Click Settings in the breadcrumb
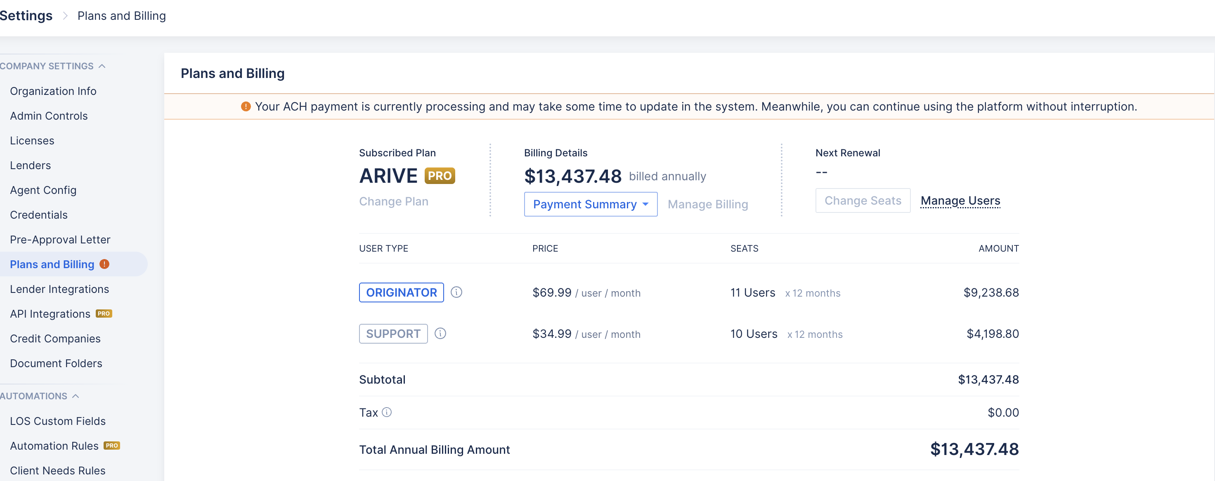The width and height of the screenshot is (1215, 481). point(26,16)
